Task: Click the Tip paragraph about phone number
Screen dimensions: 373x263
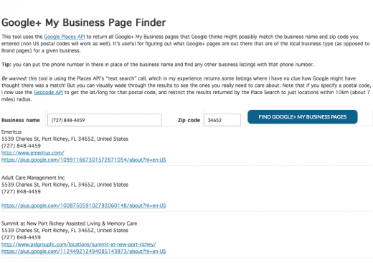Action: [x=158, y=65]
